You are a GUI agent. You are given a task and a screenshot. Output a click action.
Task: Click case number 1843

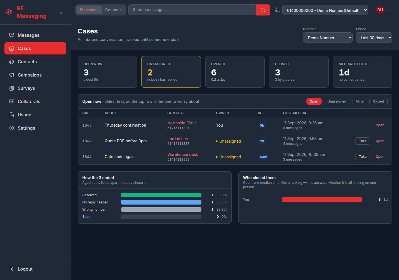[87, 125]
